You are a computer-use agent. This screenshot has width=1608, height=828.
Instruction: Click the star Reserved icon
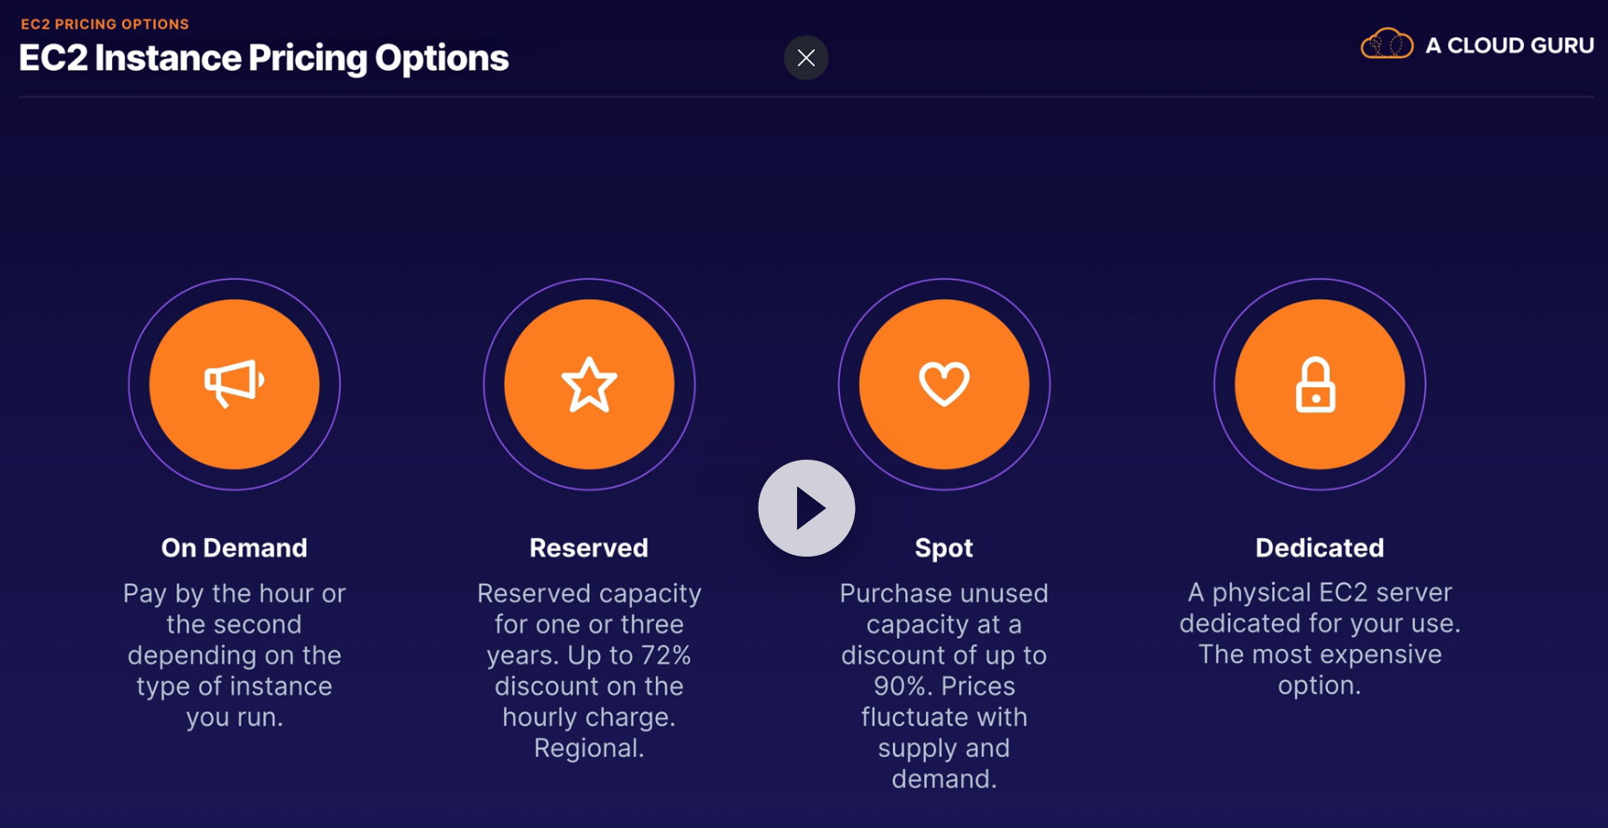tap(589, 383)
